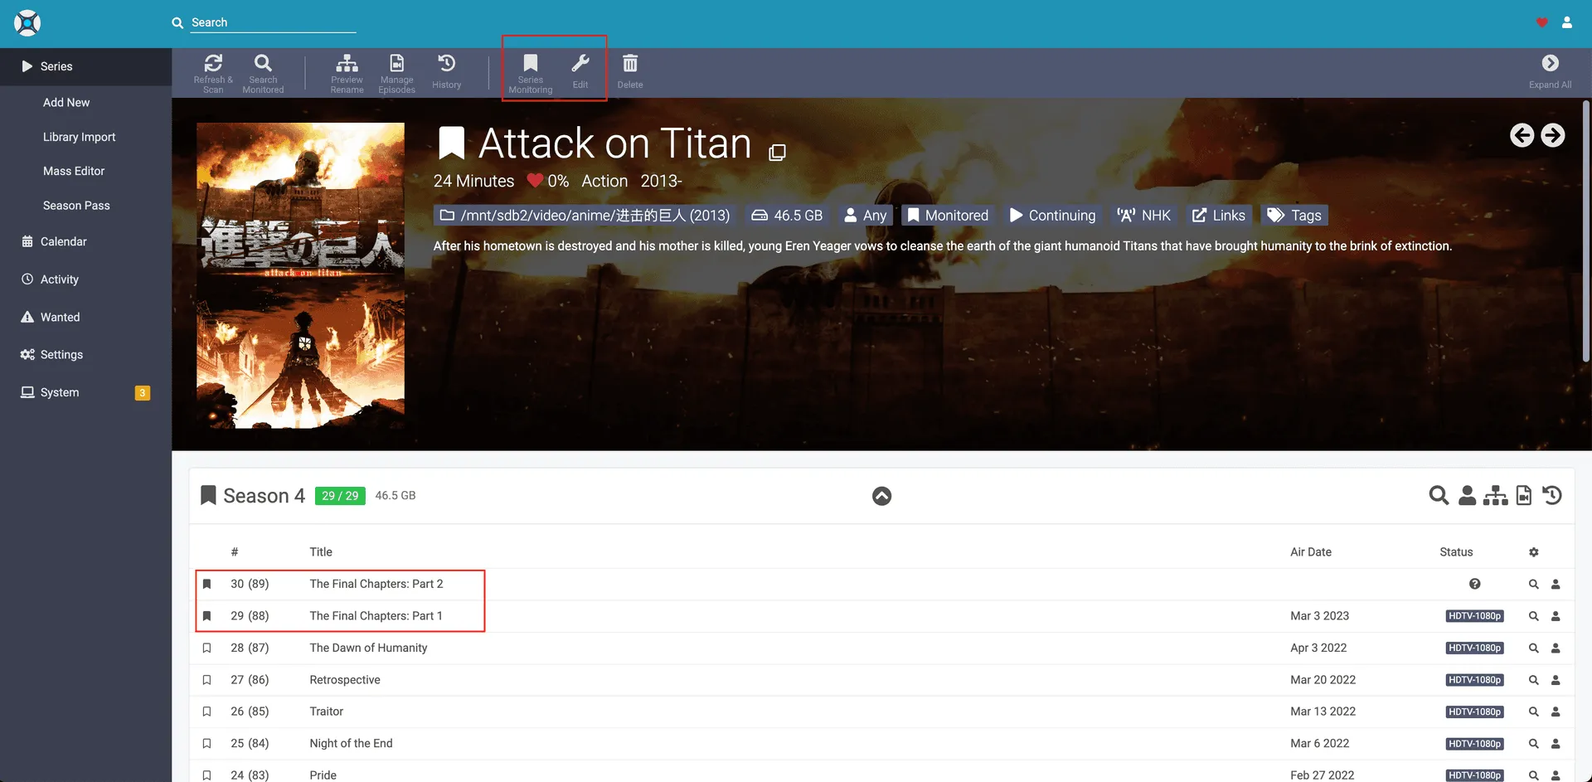This screenshot has width=1592, height=782.
Task: Toggle Season 4 monitored bookmark
Action: pyautogui.click(x=208, y=496)
